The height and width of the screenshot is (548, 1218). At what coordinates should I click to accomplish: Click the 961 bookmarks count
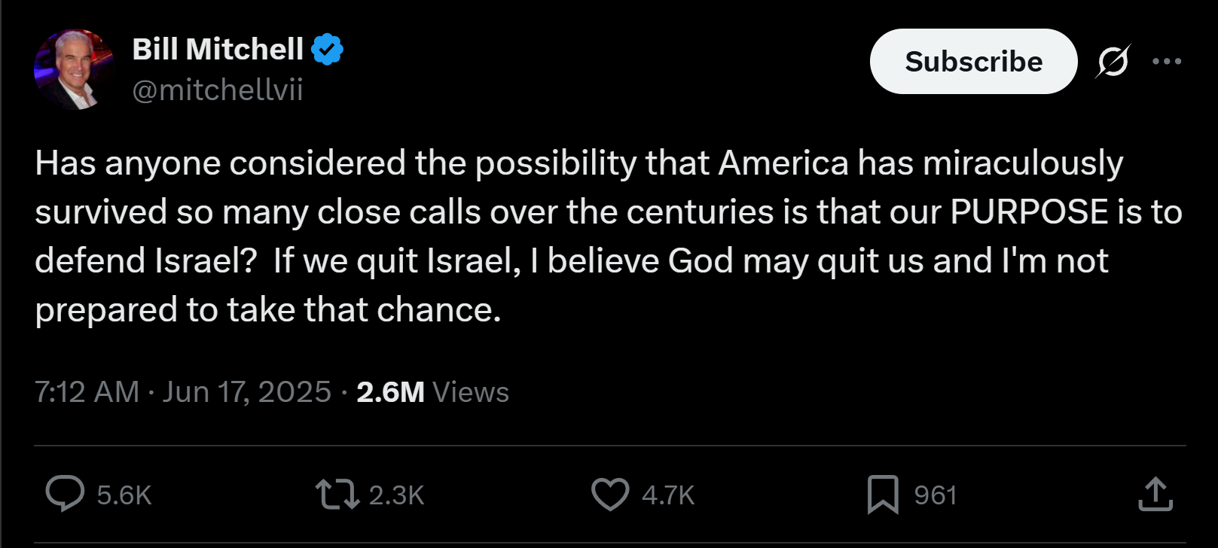click(x=936, y=495)
